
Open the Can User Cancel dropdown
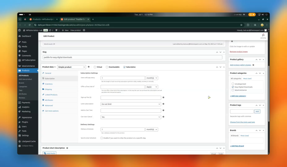tap(131, 117)
